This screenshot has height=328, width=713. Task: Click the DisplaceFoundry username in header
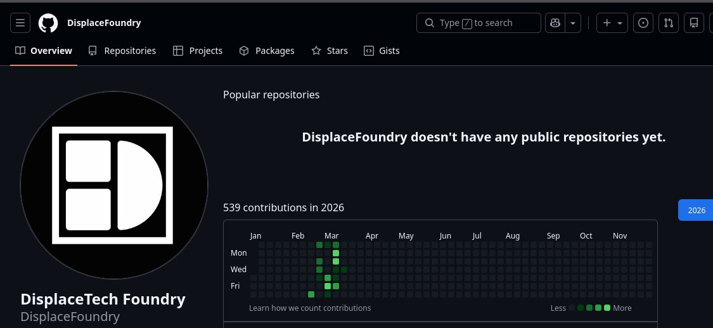point(104,23)
